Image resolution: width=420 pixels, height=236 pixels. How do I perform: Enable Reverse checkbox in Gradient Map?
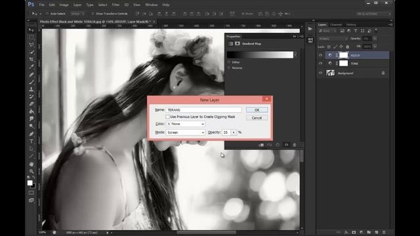click(229, 68)
